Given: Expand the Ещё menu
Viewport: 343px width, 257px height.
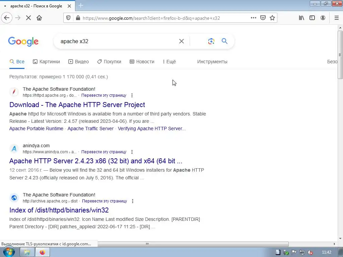Looking at the screenshot, I should pos(169,62).
